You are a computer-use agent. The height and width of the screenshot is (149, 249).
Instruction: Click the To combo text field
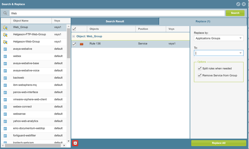click(216, 53)
